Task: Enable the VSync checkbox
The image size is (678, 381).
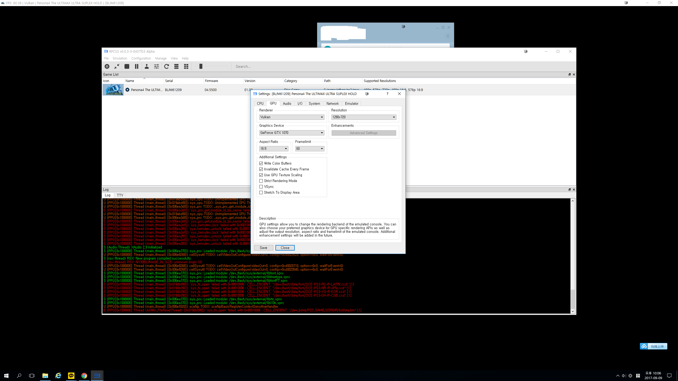Action: click(x=261, y=187)
